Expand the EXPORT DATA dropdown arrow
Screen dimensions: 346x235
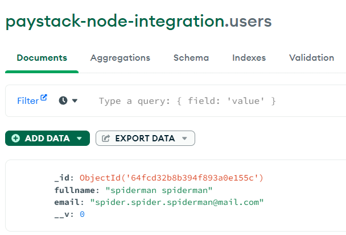[184, 139]
